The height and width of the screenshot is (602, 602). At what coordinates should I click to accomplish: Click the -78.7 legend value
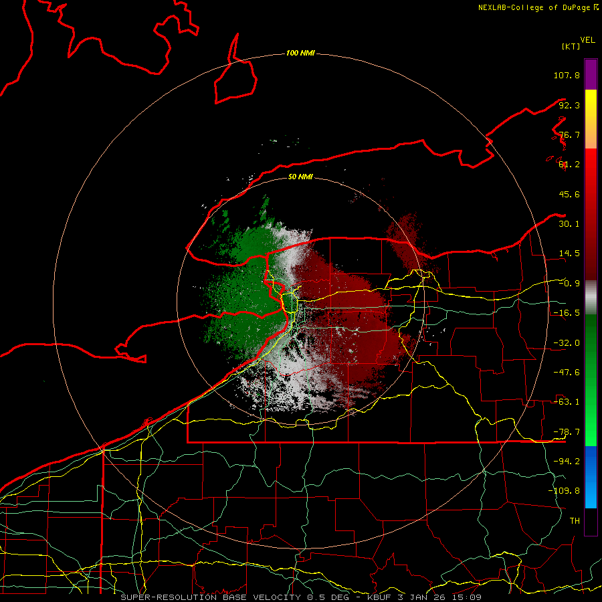pyautogui.click(x=567, y=432)
